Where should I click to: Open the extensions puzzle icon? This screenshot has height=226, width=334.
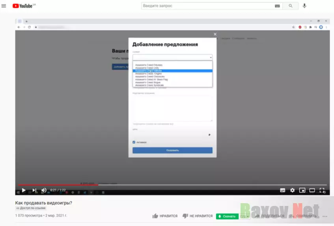click(x=310, y=27)
